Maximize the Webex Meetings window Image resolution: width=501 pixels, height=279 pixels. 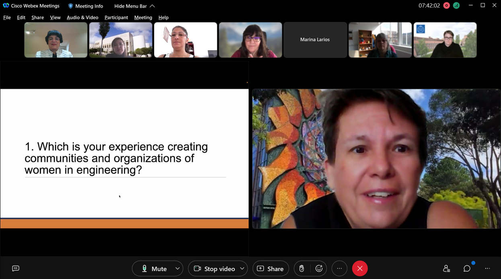(483, 5)
